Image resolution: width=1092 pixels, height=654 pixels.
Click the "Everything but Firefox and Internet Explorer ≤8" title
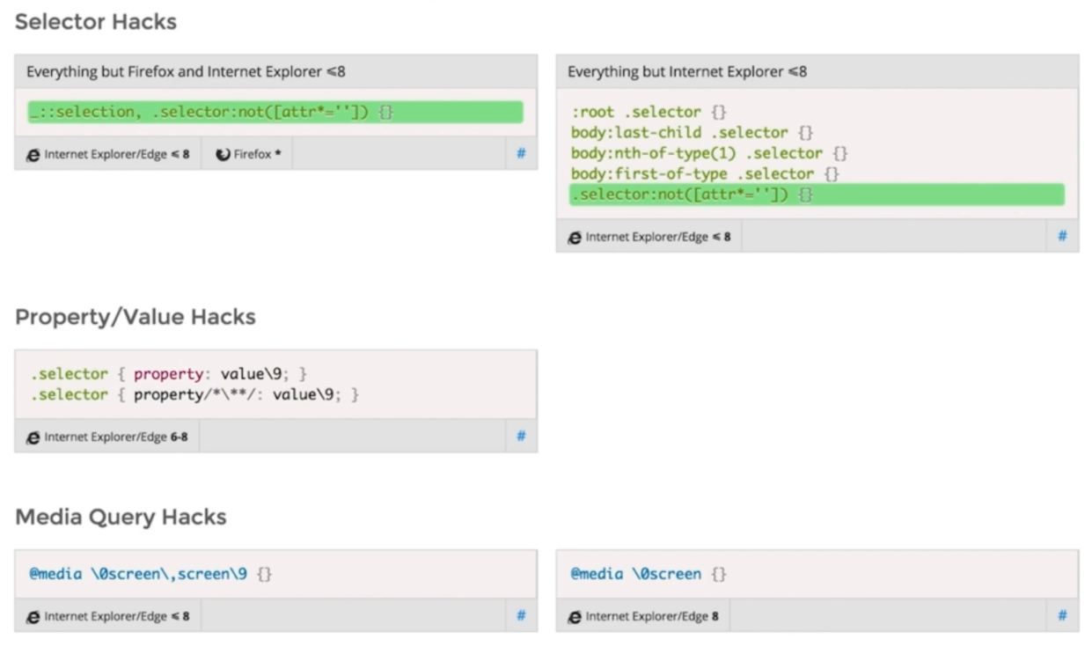click(186, 72)
